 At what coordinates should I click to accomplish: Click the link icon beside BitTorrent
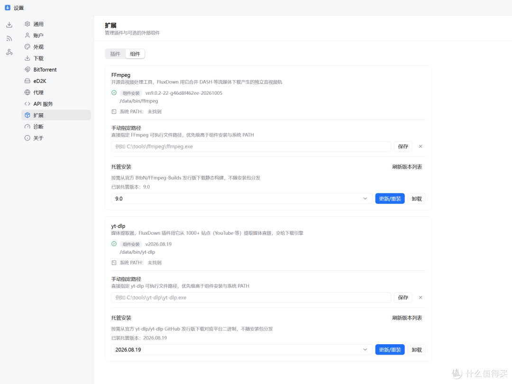click(x=27, y=70)
